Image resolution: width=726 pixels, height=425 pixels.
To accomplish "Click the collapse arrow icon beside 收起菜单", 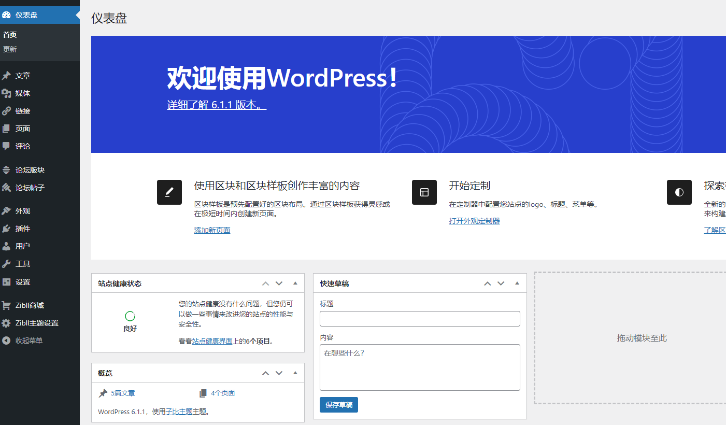I will 6,341.
